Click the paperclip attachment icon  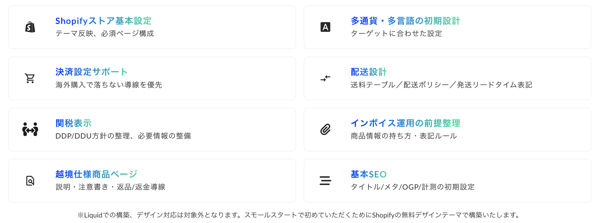pyautogui.click(x=325, y=129)
